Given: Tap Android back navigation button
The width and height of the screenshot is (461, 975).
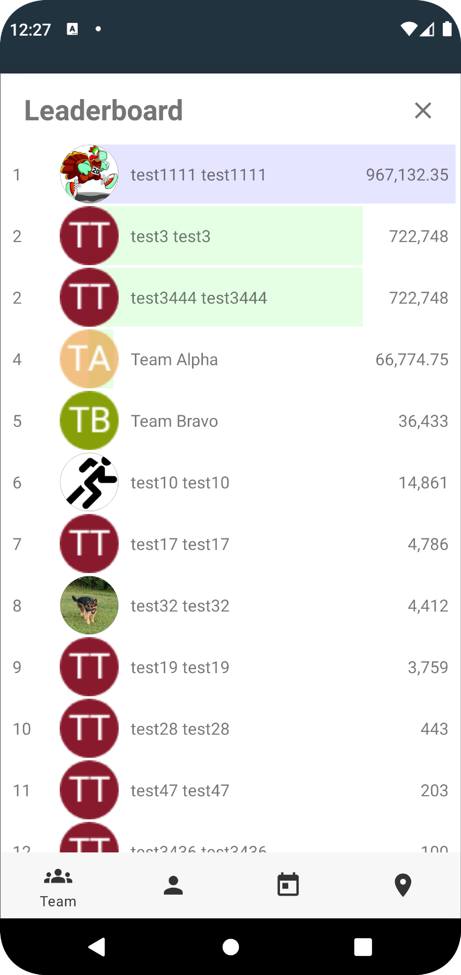Looking at the screenshot, I should 97,947.
